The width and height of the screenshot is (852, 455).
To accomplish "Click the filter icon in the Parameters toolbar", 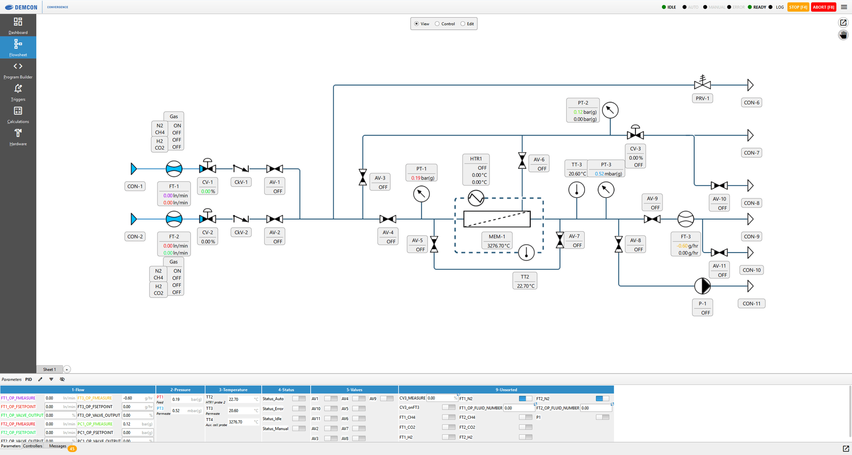I will pos(51,379).
